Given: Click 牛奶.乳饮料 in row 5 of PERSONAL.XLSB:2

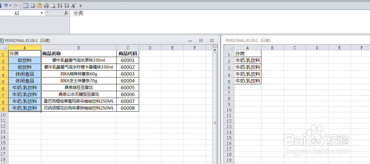Looking at the screenshot, I should point(247,81).
